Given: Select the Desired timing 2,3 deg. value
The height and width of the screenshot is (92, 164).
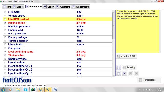Looking at the screenshot, I should [x=81, y=52].
